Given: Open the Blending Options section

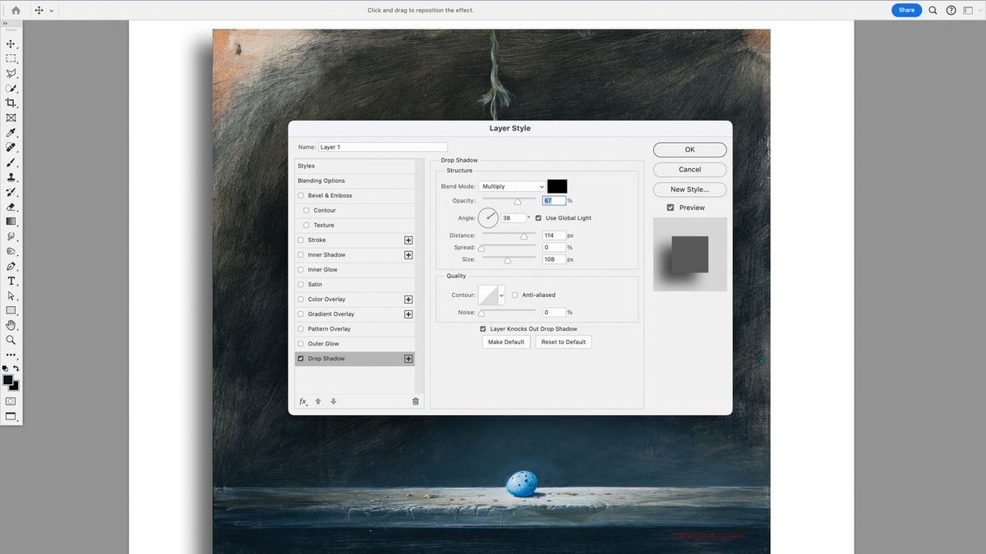Looking at the screenshot, I should [x=321, y=181].
